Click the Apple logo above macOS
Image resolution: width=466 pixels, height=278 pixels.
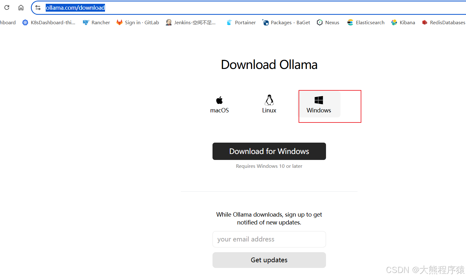(219, 99)
